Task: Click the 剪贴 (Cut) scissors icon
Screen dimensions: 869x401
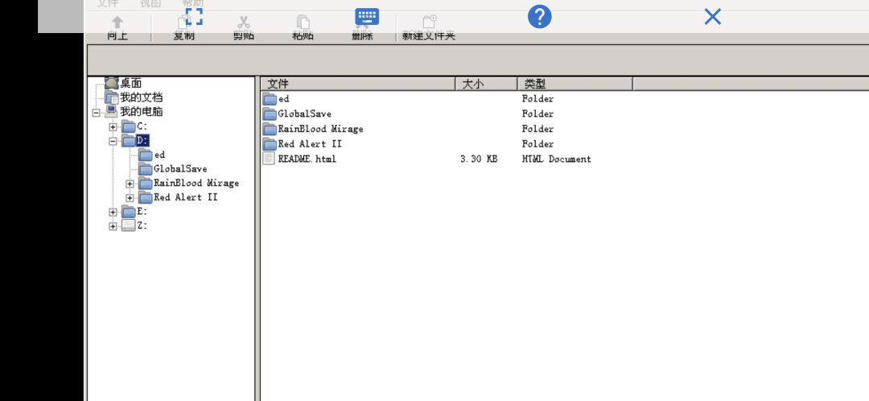Action: (x=244, y=23)
